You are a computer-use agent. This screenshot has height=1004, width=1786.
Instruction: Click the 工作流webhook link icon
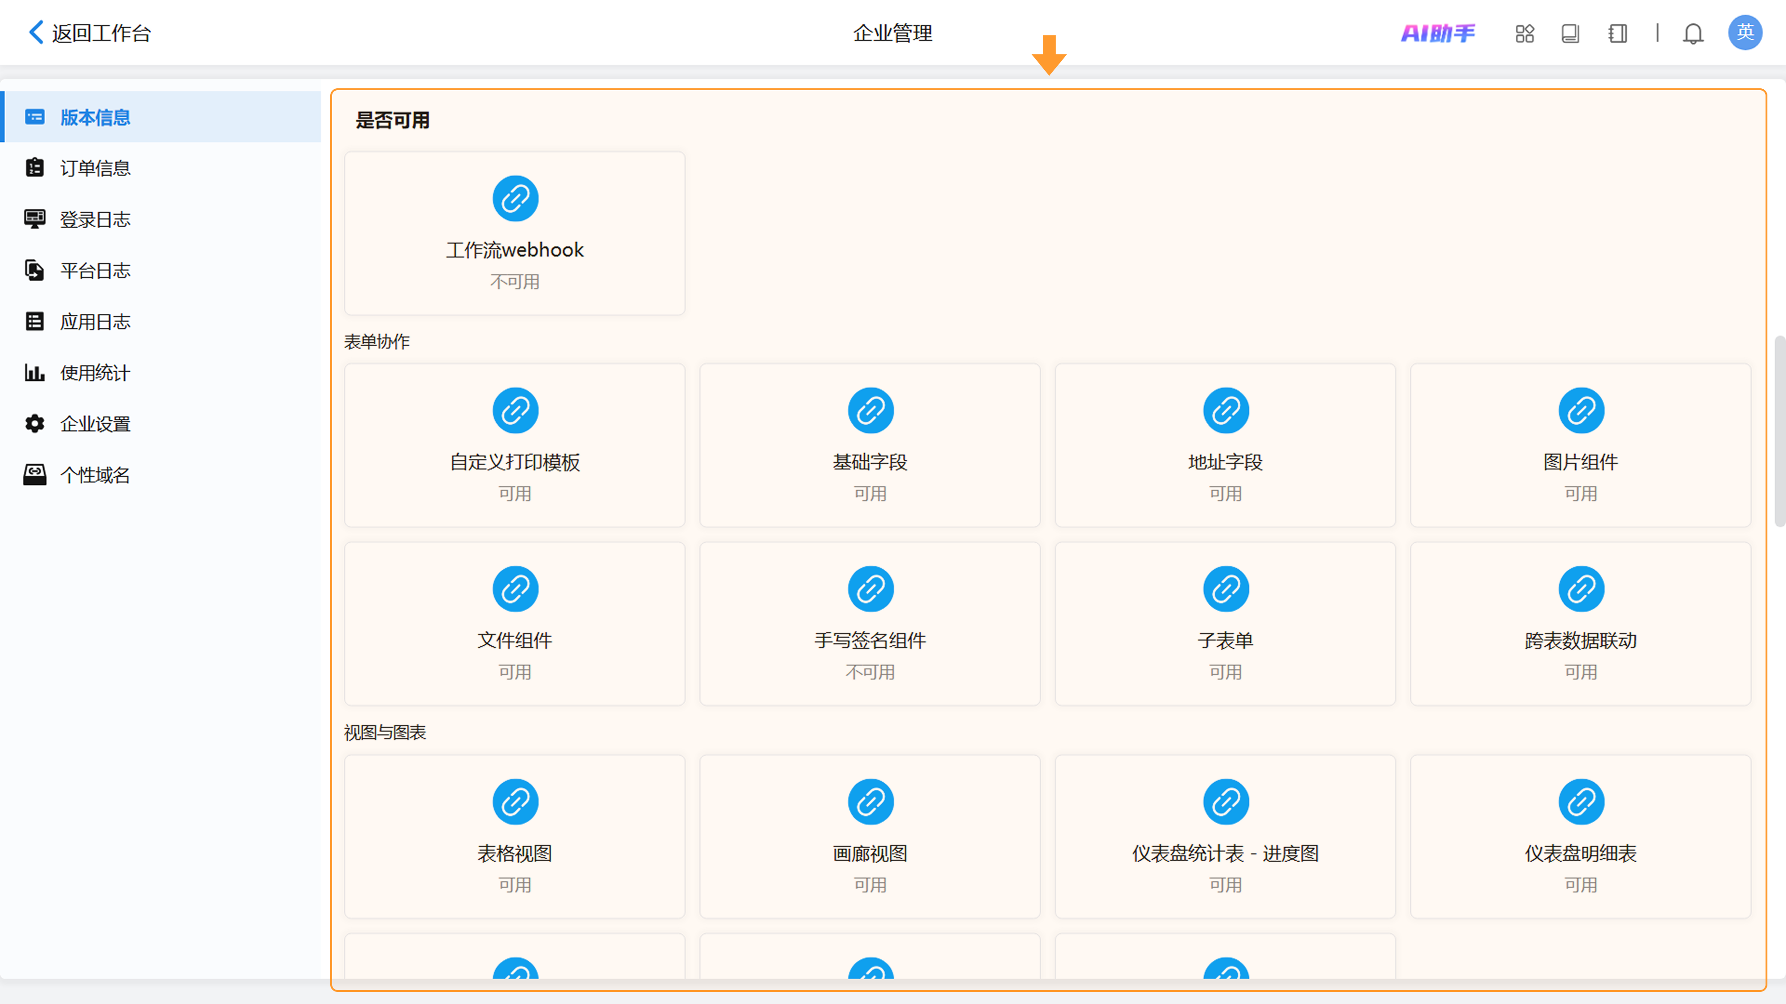point(515,199)
